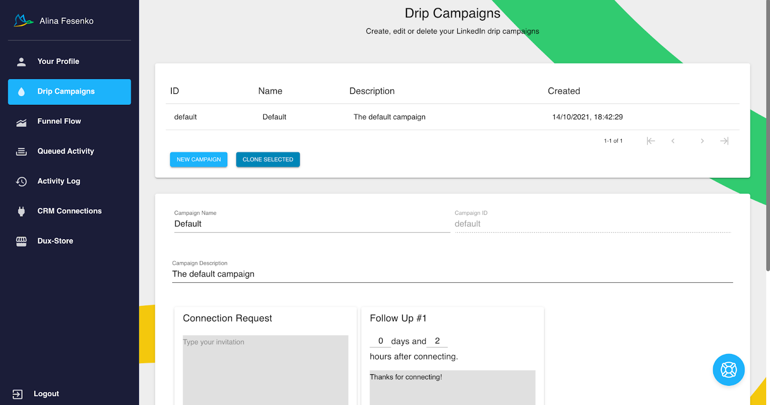Click the Follow Up #1 days field
This screenshot has height=405, width=770.
(x=380, y=341)
